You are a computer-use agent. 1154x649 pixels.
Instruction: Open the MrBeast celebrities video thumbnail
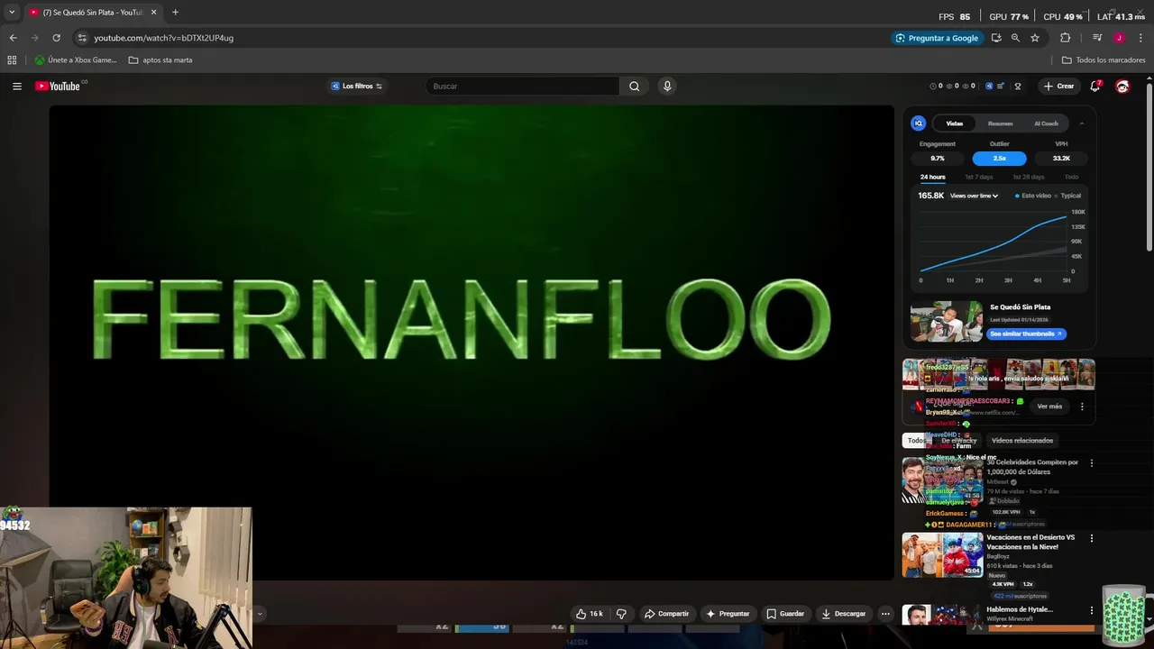[943, 480]
